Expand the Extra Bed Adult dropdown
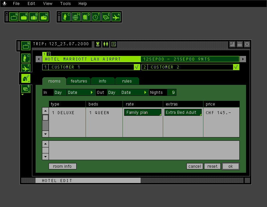 (x=183, y=112)
